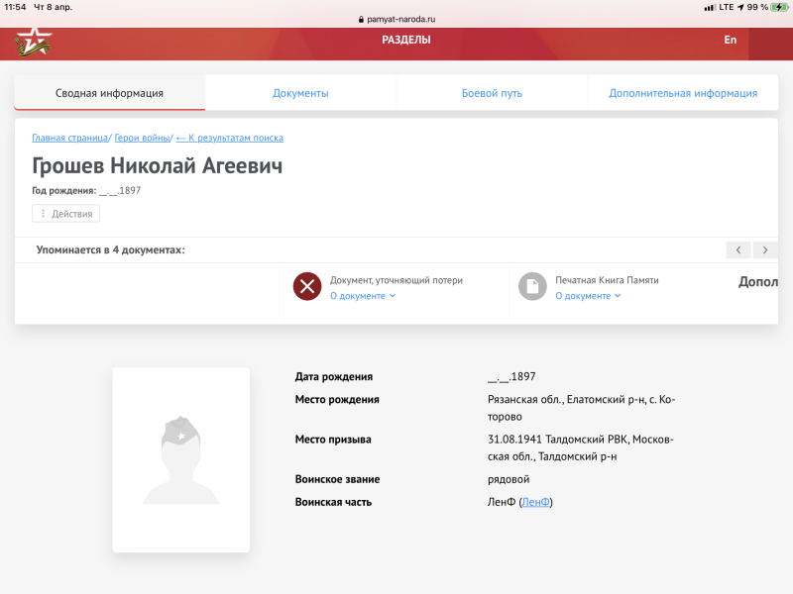793x594 pixels.
Task: Expand О документе under Печатная Книга Памяти
Action: 588,296
